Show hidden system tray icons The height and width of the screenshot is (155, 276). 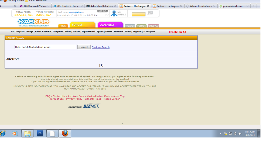click(x=220, y=134)
